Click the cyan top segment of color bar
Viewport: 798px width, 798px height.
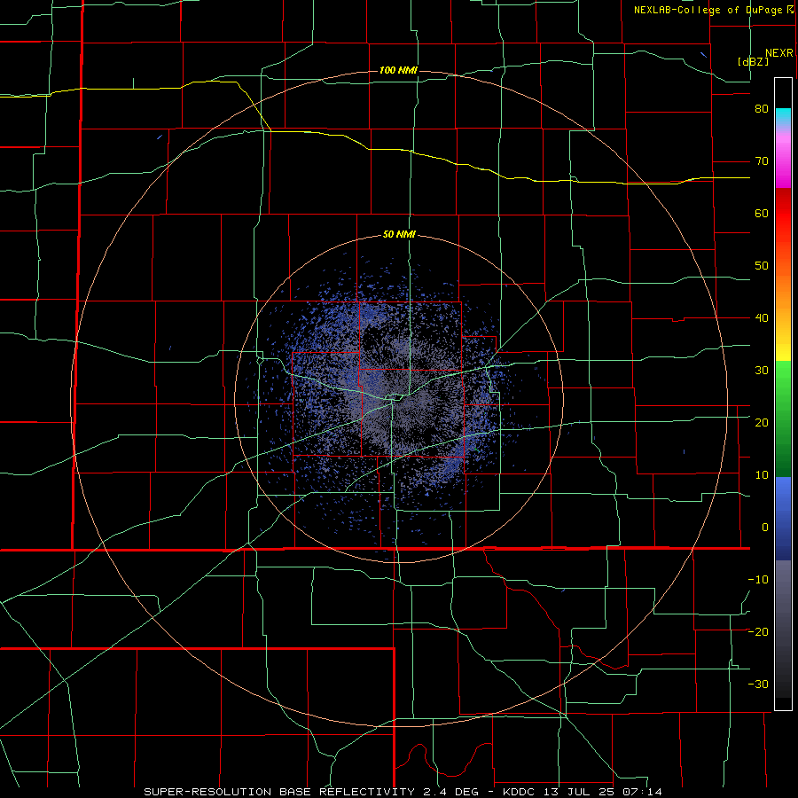[x=783, y=116]
